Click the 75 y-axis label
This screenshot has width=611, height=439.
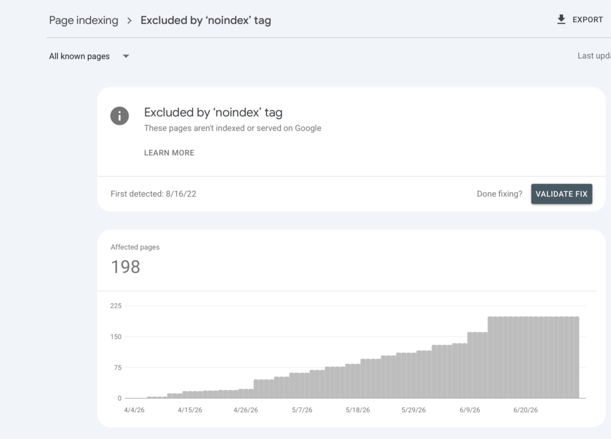coord(118,367)
